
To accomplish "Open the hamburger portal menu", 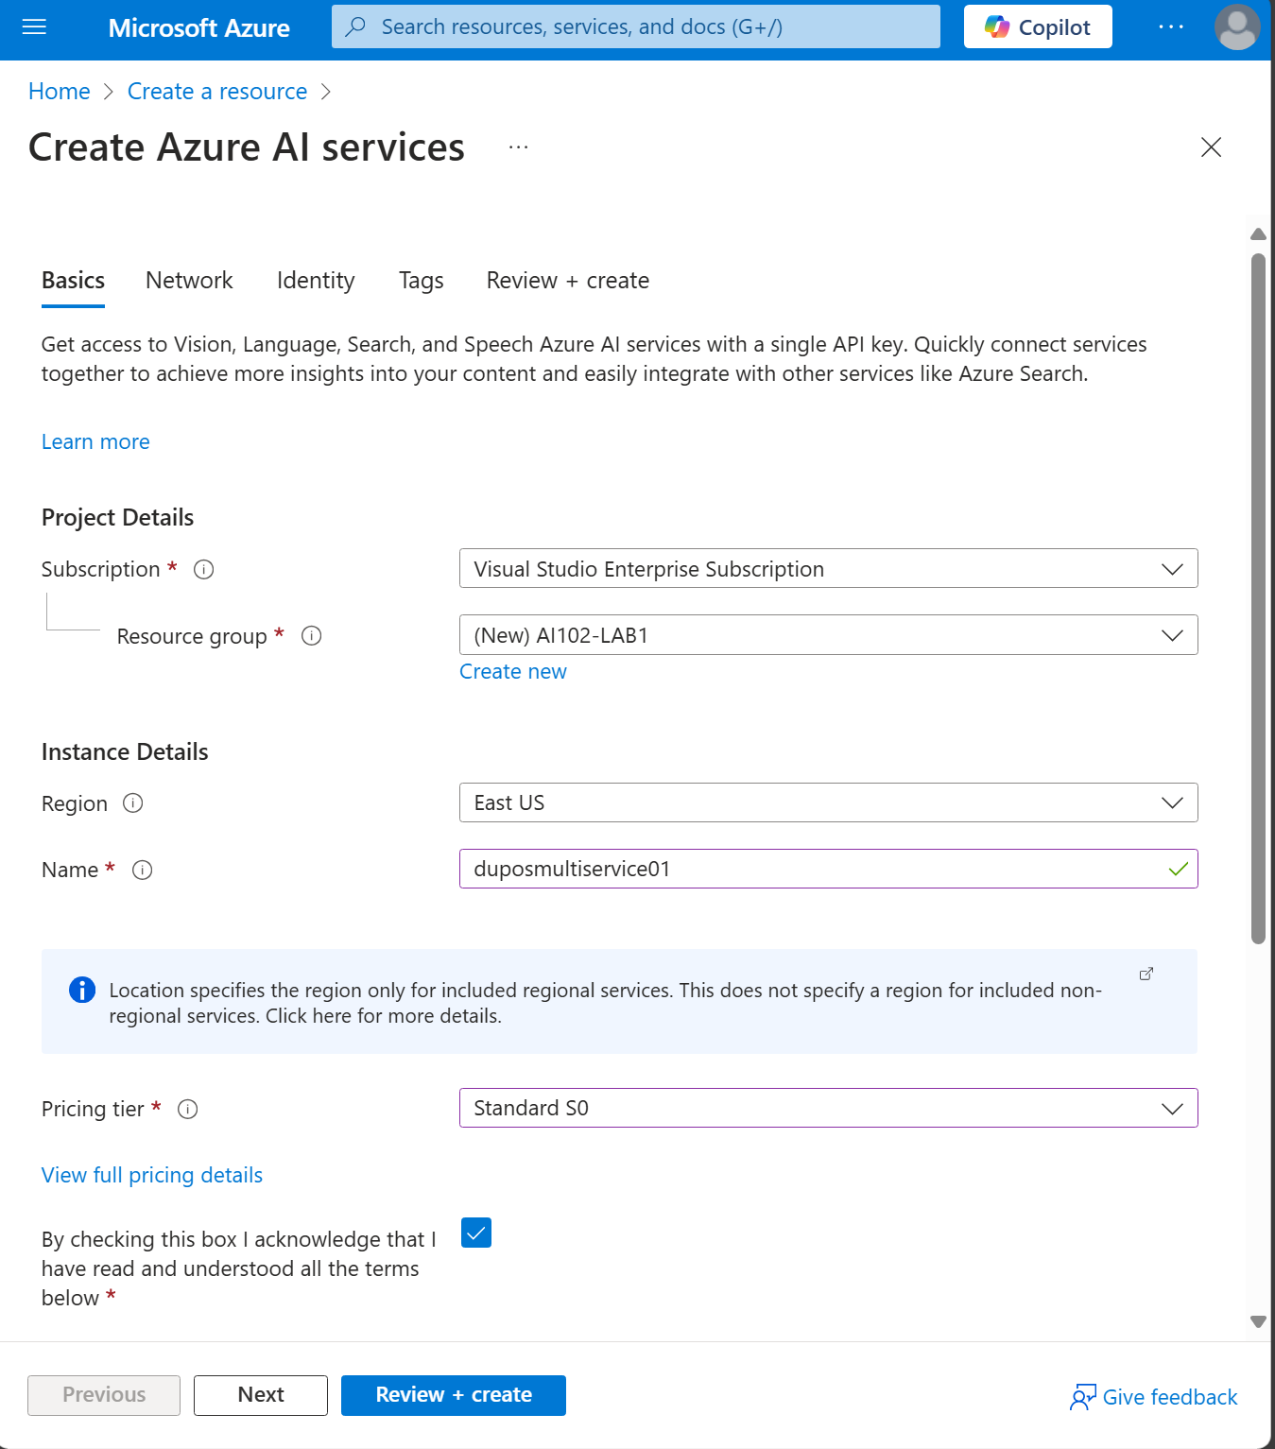I will (34, 27).
